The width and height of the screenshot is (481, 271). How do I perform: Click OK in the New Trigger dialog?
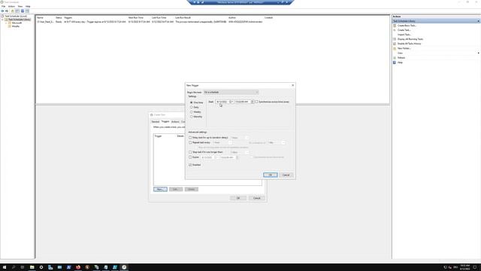tap(271, 175)
